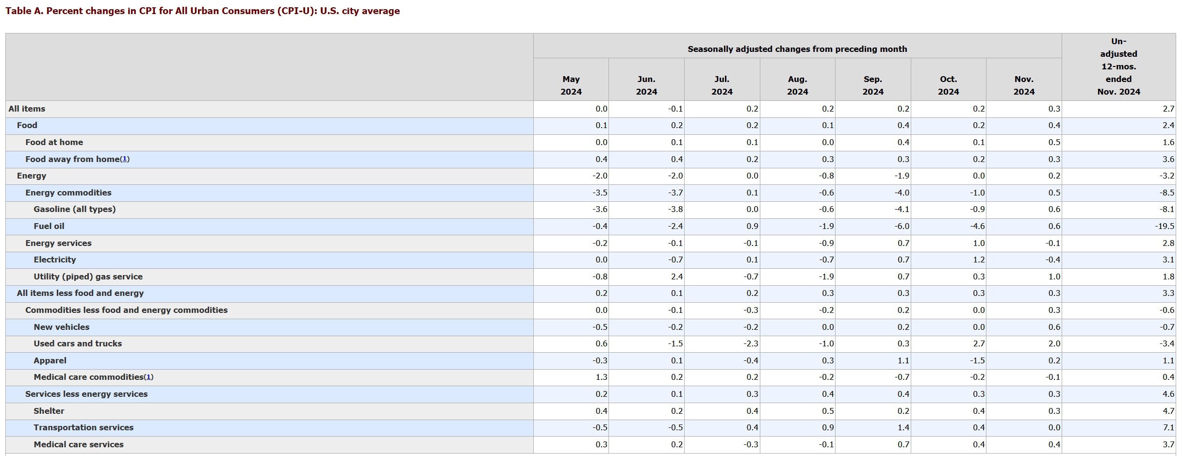
Task: Click the Unadjusted 12-mos. ended column header
Action: [1118, 66]
